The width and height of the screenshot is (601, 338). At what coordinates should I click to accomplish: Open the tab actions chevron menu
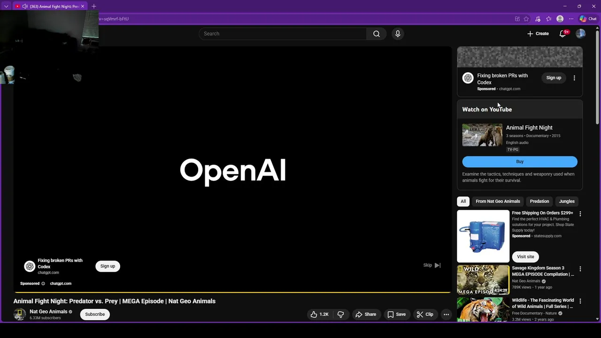6,6
